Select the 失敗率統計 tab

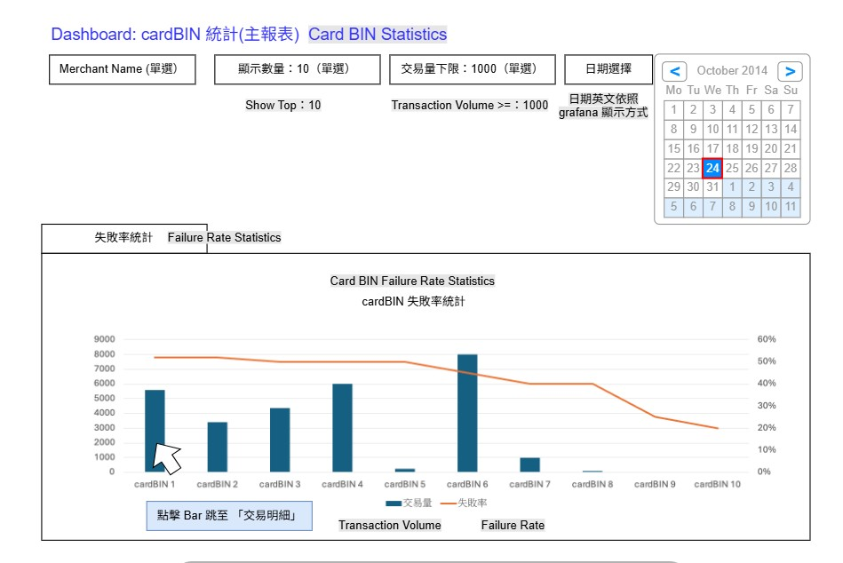click(123, 238)
